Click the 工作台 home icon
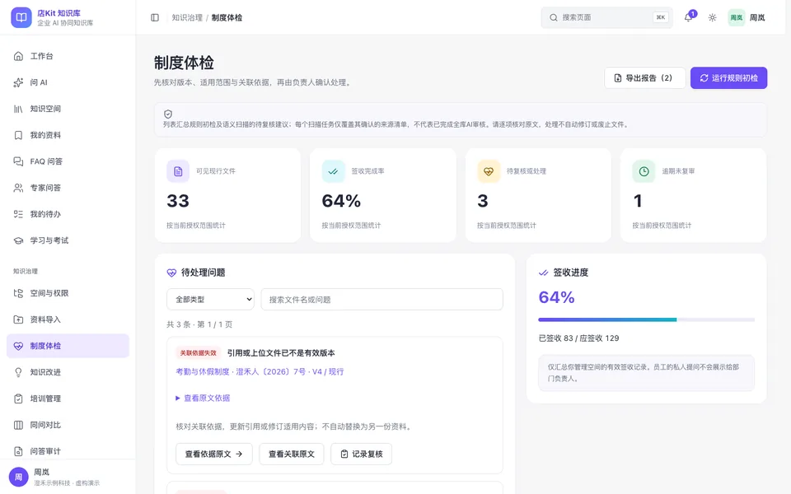791x494 pixels. click(18, 56)
